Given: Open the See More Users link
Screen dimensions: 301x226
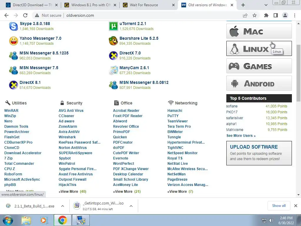Looking at the screenshot, I should pyautogui.click(x=241, y=136).
